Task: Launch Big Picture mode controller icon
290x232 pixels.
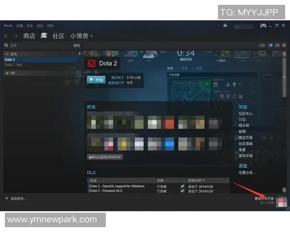Action: point(263,26)
